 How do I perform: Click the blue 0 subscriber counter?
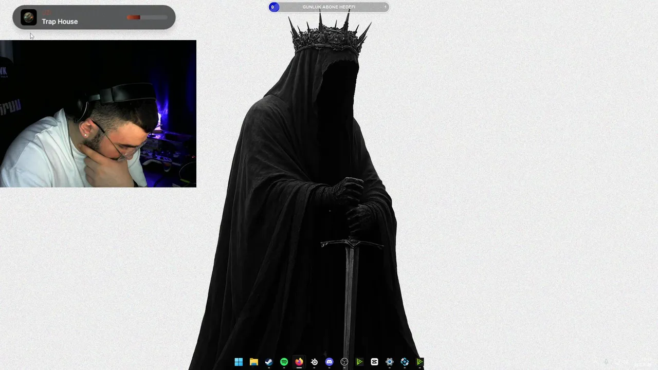[273, 7]
